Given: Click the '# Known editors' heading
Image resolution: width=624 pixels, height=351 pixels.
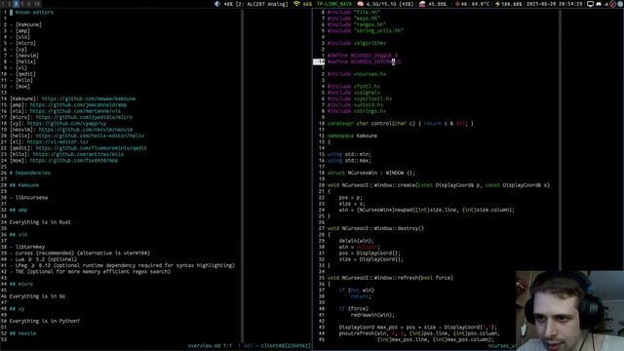Looking at the screenshot, I should (x=31, y=13).
